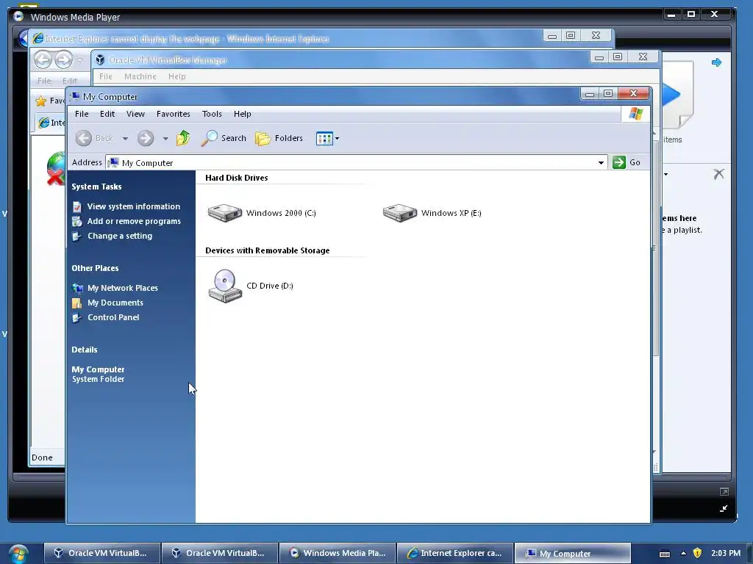Open Search in My Computer toolbar
The width and height of the screenshot is (753, 564).
tap(224, 138)
